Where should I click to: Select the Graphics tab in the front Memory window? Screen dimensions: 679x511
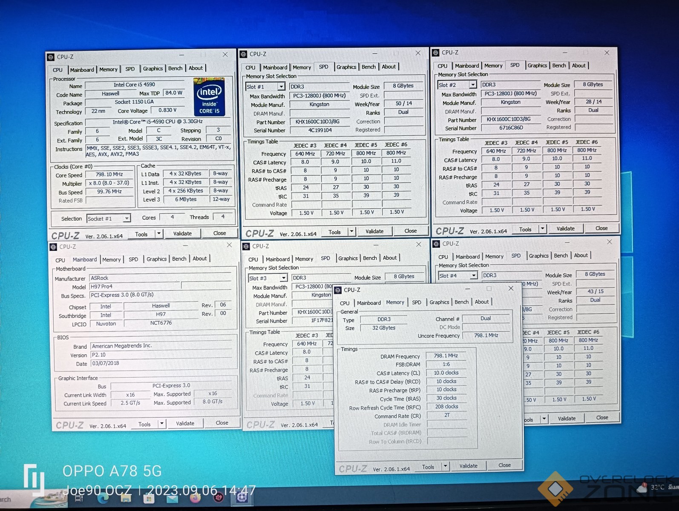[439, 302]
